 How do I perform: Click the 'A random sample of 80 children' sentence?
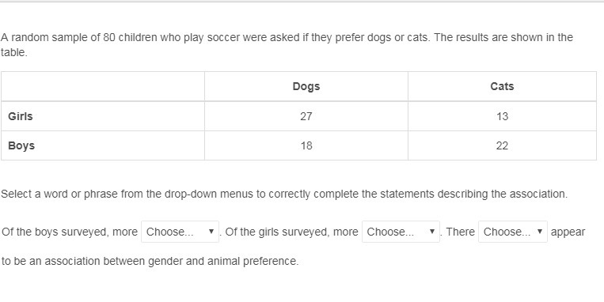287,44
